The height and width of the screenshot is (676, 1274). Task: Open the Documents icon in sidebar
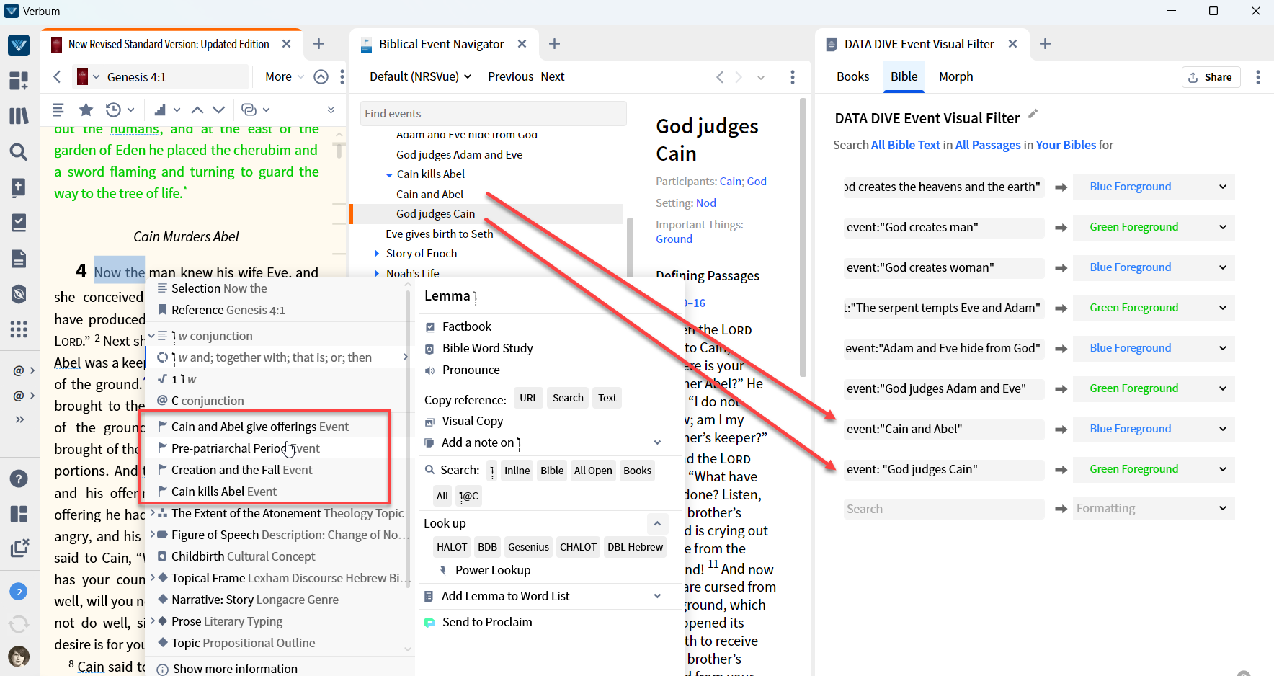19,259
